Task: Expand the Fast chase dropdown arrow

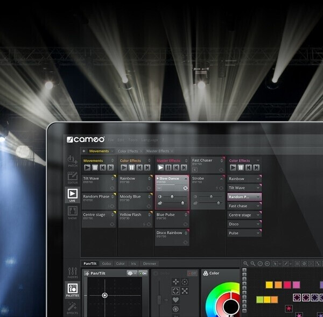Action: (258, 206)
